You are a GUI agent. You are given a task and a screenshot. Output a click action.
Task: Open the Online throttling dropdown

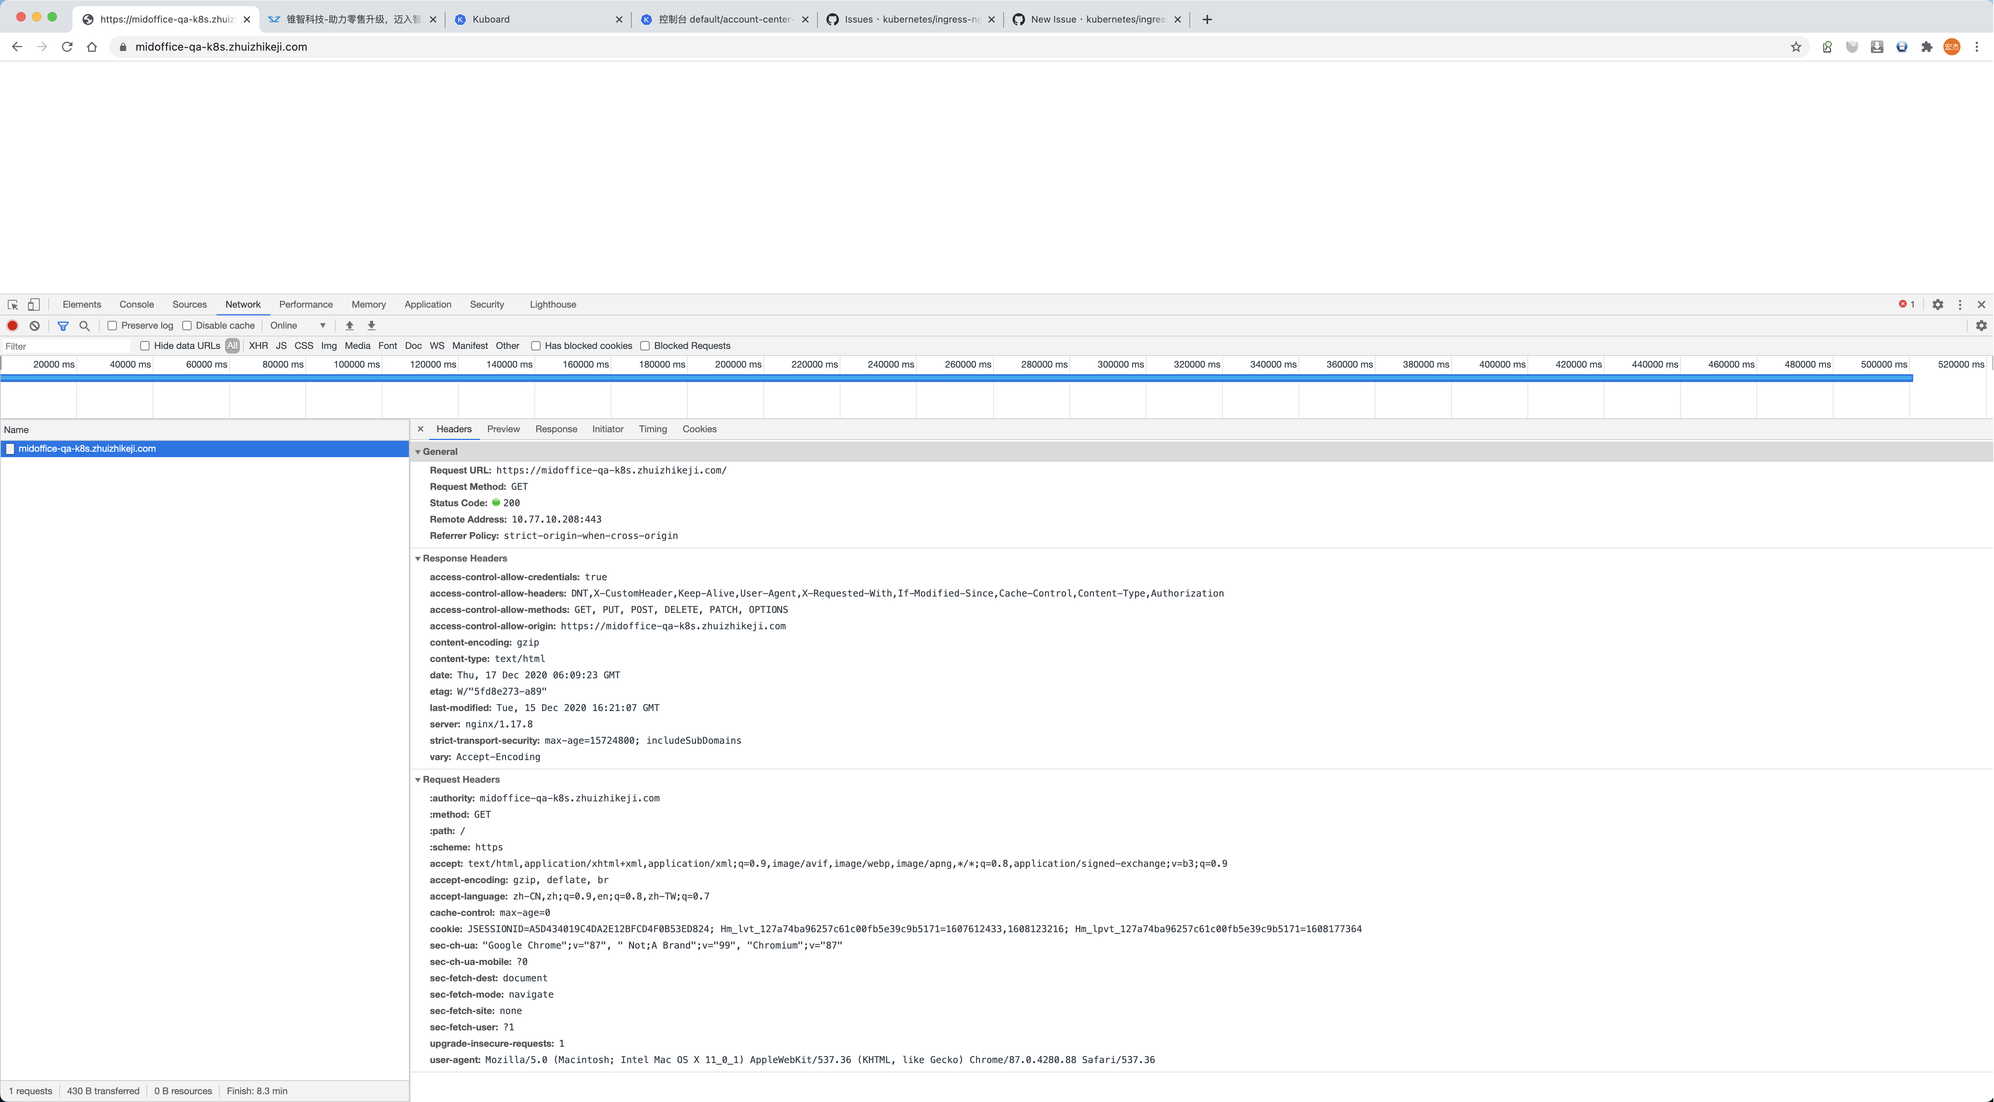[x=298, y=325]
